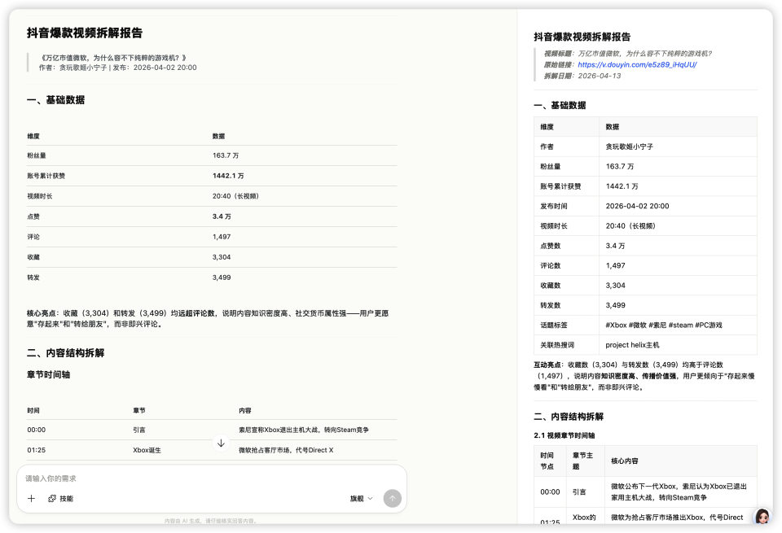Click the floating avatar icon in bottom-right corner

(x=762, y=516)
